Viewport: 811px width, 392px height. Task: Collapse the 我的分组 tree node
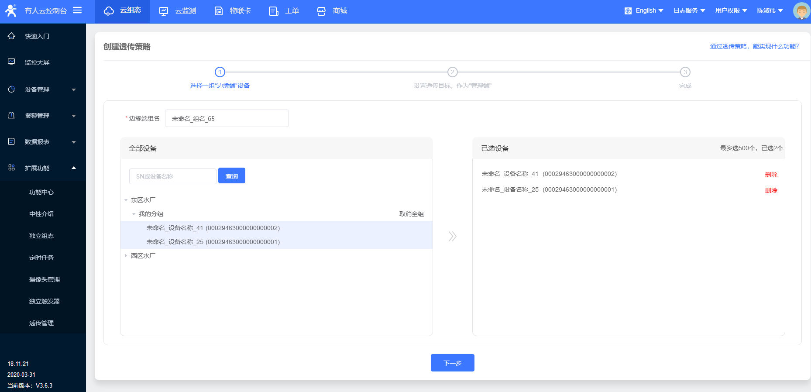pyautogui.click(x=134, y=214)
